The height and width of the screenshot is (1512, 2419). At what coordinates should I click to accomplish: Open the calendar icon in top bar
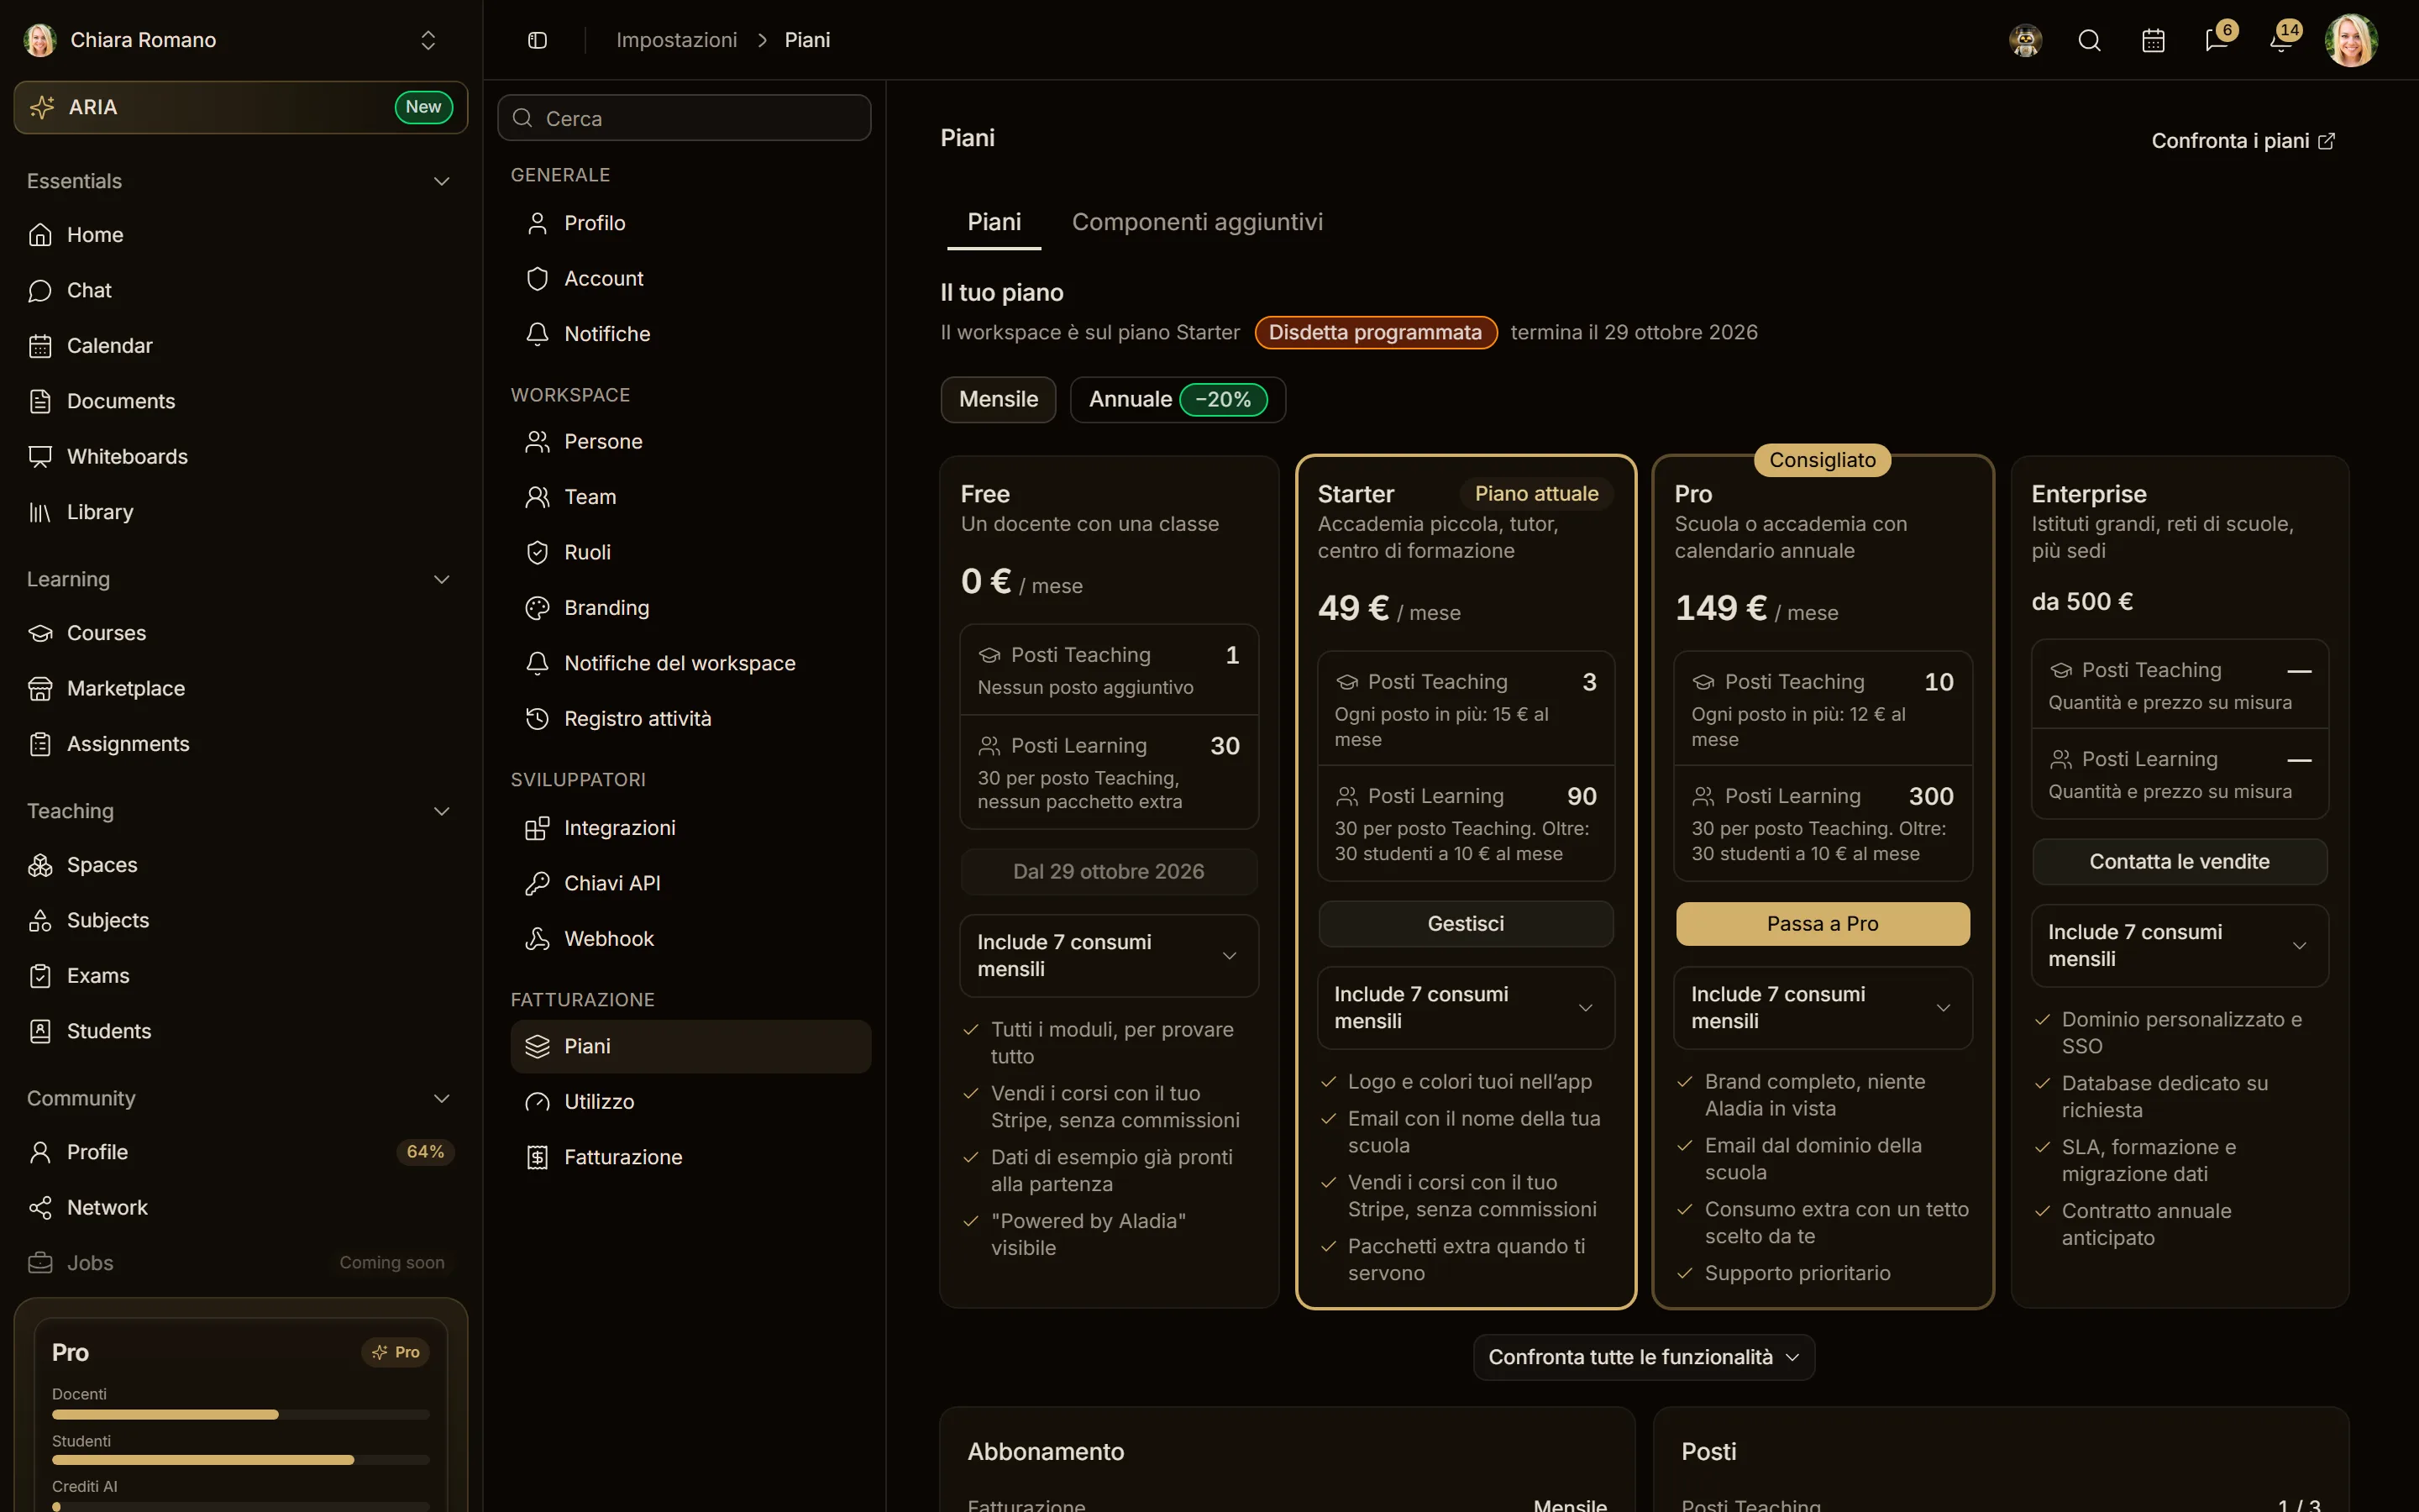pyautogui.click(x=2153, y=40)
